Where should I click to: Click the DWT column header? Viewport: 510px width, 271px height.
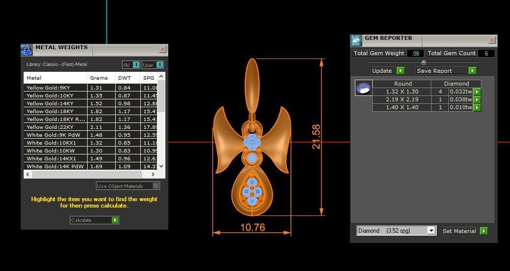[x=127, y=78]
